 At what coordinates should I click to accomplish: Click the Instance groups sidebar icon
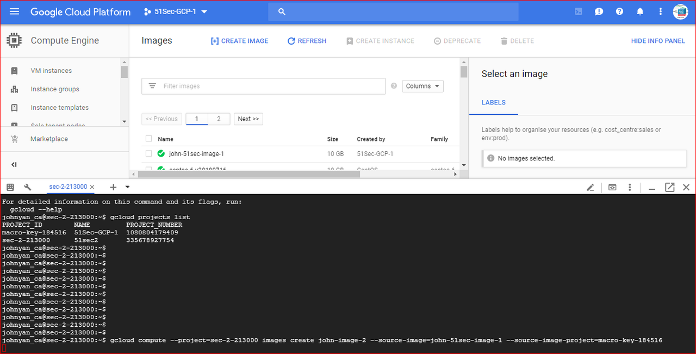(15, 89)
